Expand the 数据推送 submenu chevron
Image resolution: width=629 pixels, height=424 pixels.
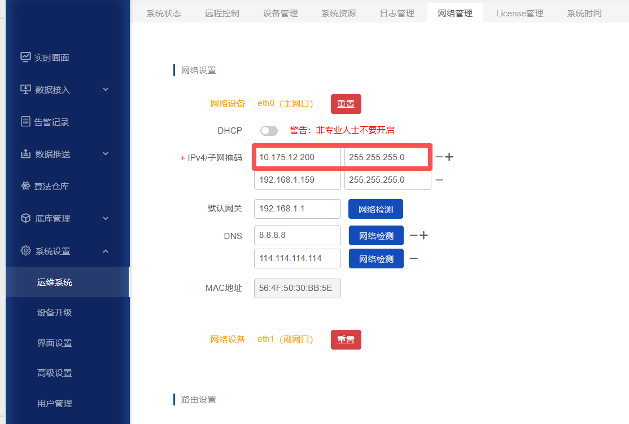click(106, 154)
